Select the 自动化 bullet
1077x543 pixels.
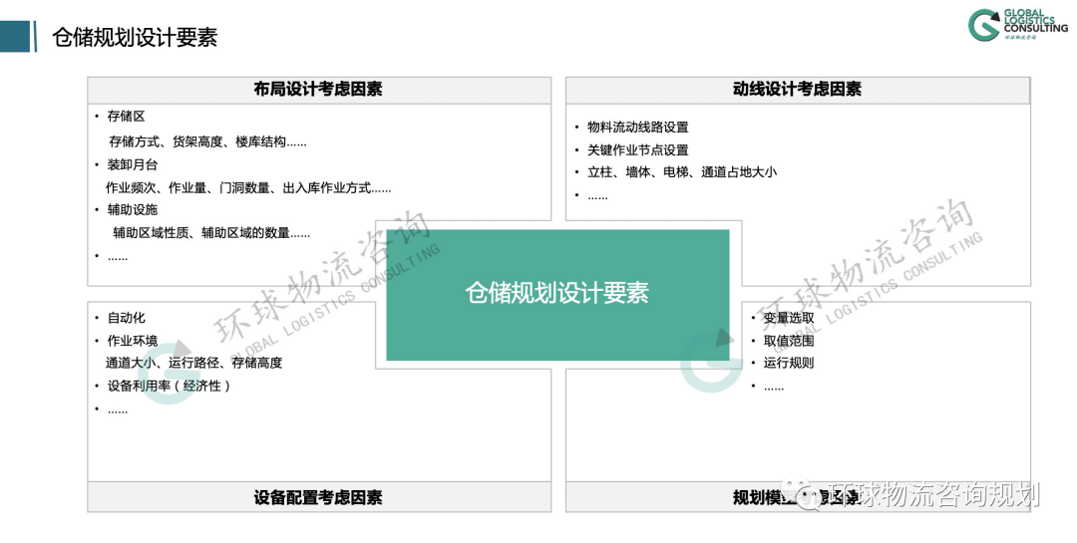click(x=126, y=318)
